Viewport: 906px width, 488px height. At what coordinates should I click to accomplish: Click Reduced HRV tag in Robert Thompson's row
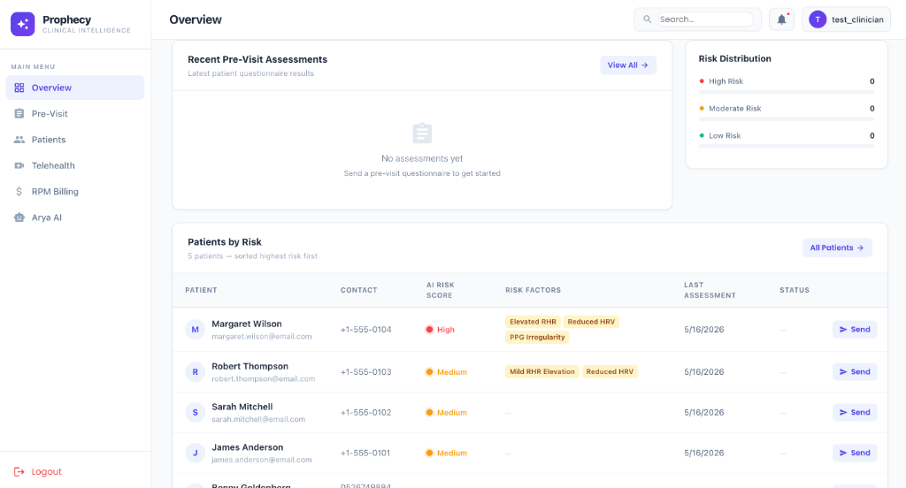point(610,372)
